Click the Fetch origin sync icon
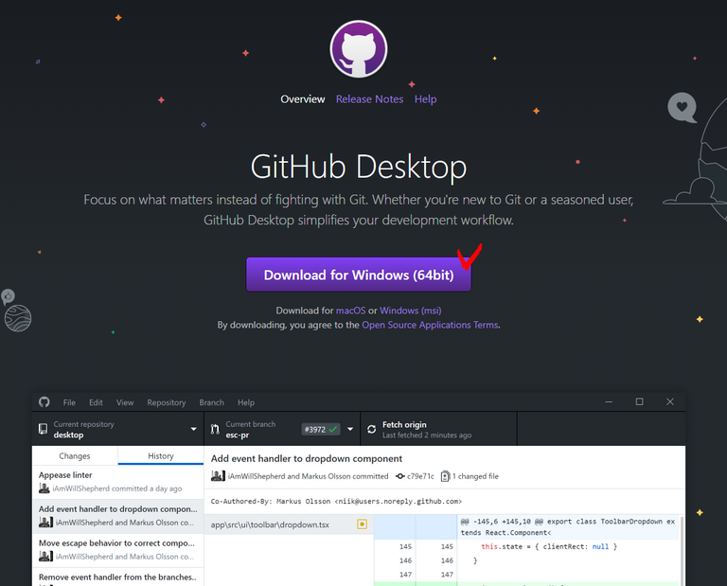The image size is (727, 586). 372,429
